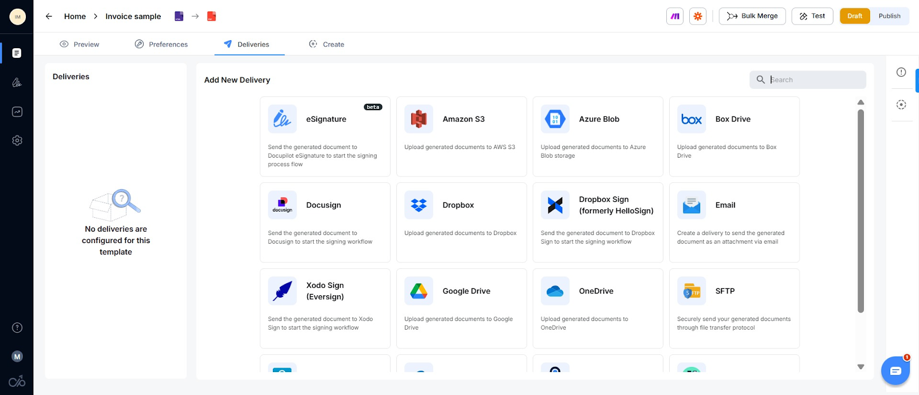This screenshot has height=395, width=919.
Task: Click the Docusign logo icon
Action: 282,205
